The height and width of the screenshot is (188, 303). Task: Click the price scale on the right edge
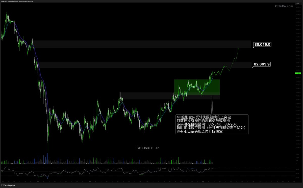[297, 83]
